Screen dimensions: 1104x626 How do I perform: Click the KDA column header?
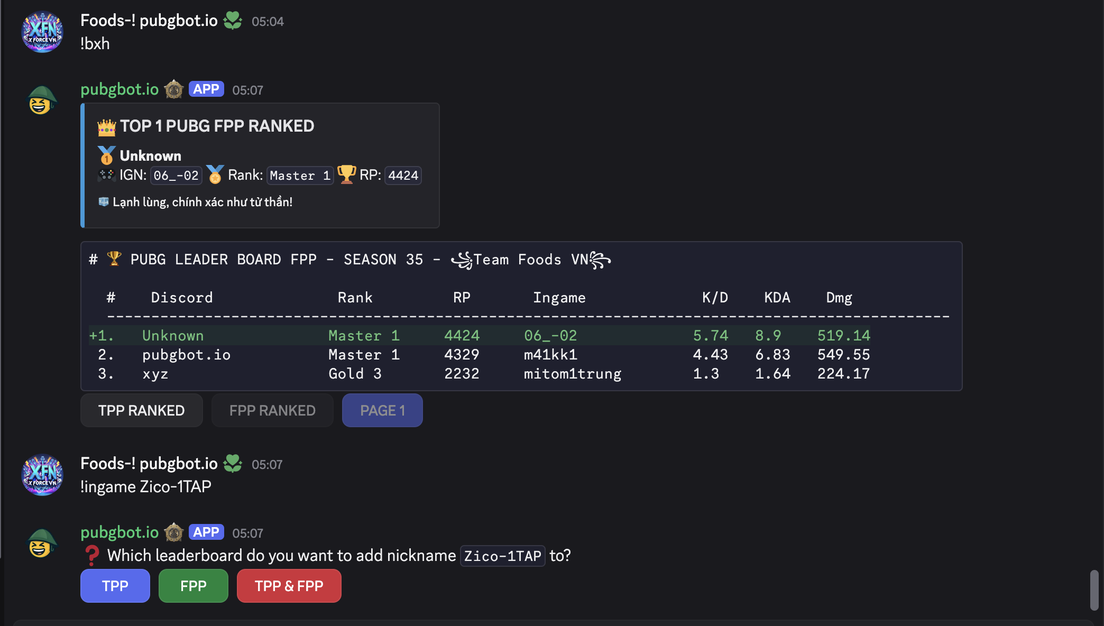coord(777,298)
